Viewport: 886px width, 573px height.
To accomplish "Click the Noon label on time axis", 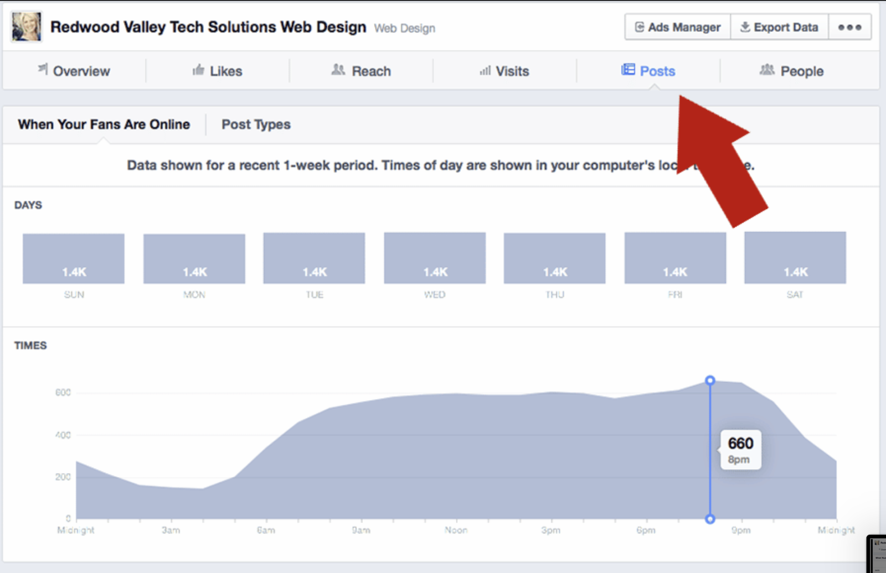I will (456, 530).
